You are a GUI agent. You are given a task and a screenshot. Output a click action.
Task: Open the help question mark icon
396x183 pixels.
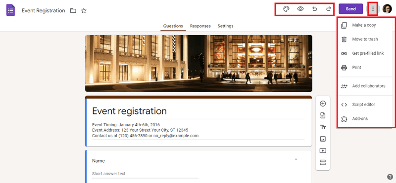click(x=390, y=177)
